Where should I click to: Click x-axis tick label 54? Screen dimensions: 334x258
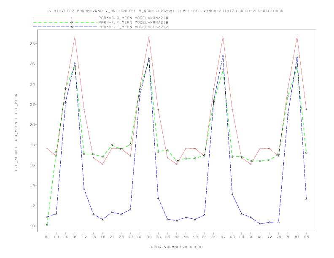click(x=214, y=237)
